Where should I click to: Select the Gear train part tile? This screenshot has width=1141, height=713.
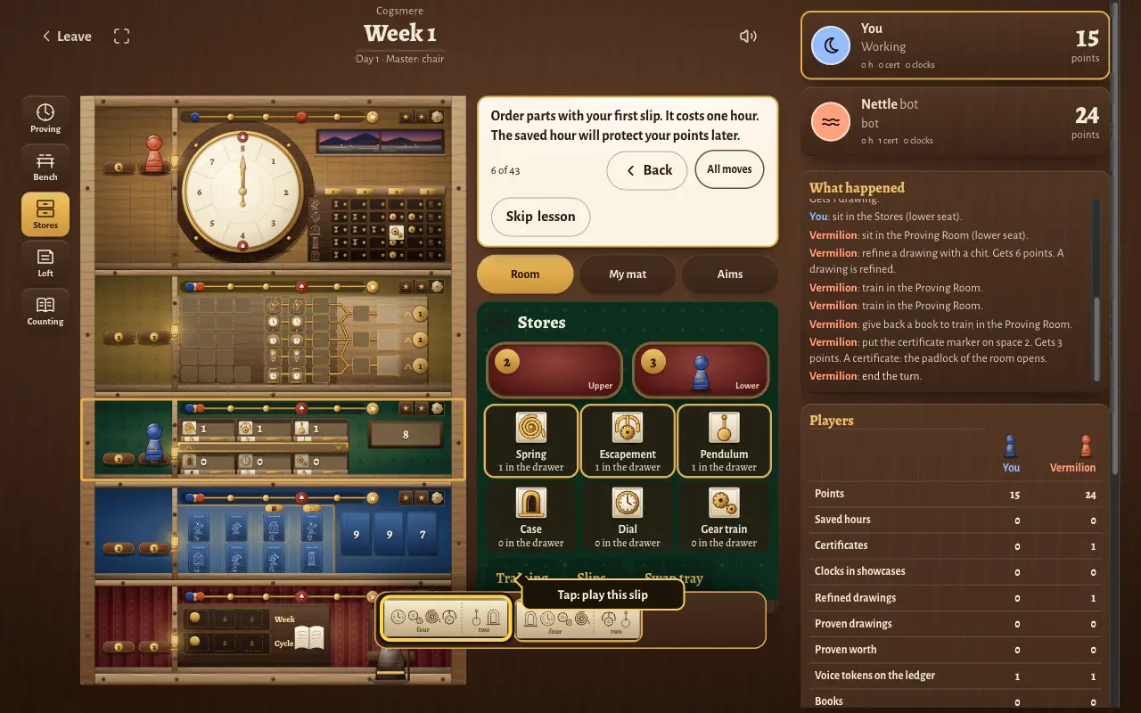724,516
